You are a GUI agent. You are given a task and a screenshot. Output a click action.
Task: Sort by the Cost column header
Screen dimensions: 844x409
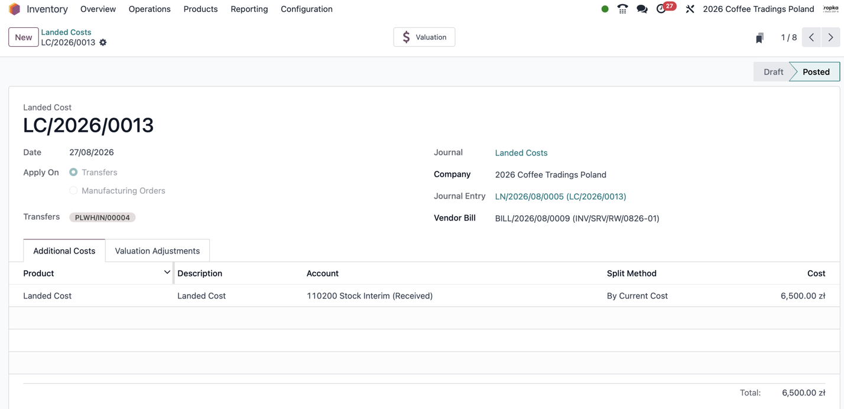pyautogui.click(x=816, y=273)
